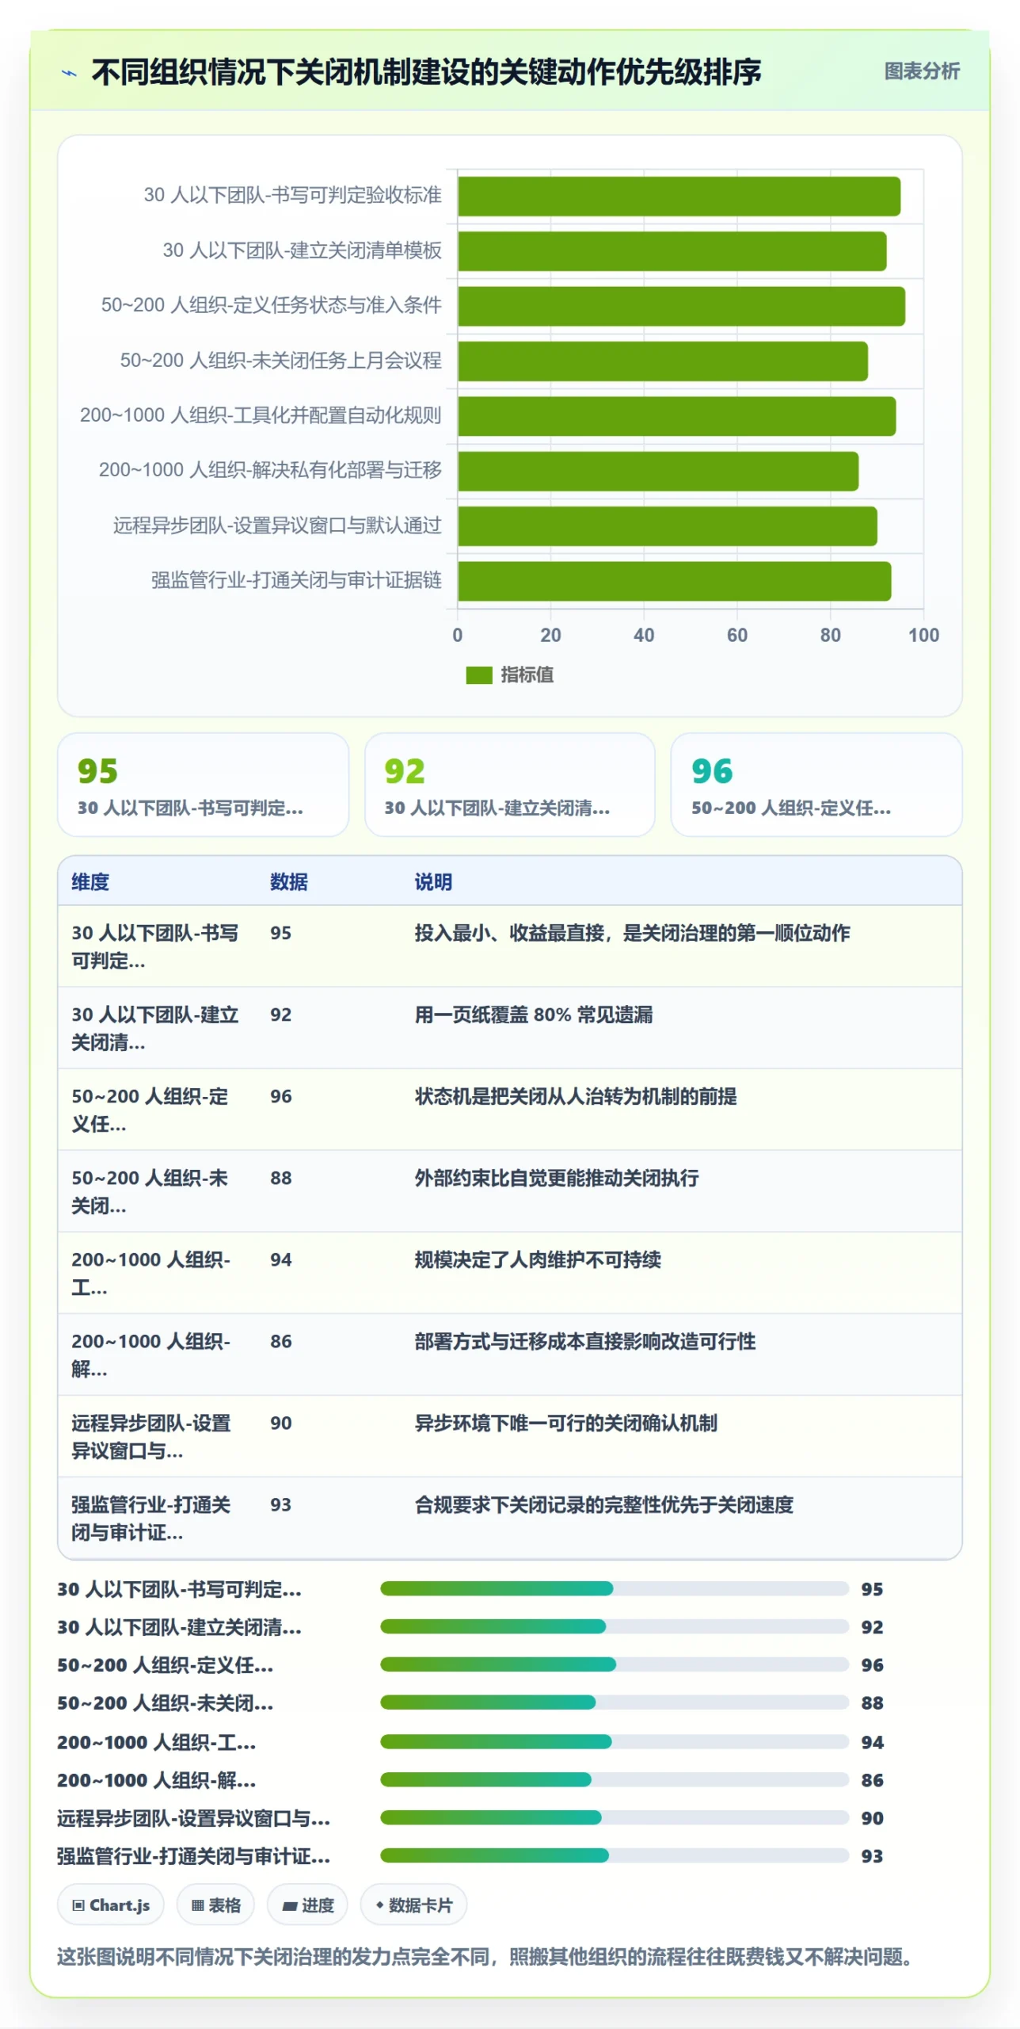This screenshot has width=1020, height=2029.
Task: Click the table cell 异步环境下唯一可行的关闭确认机制
Action: (566, 1423)
